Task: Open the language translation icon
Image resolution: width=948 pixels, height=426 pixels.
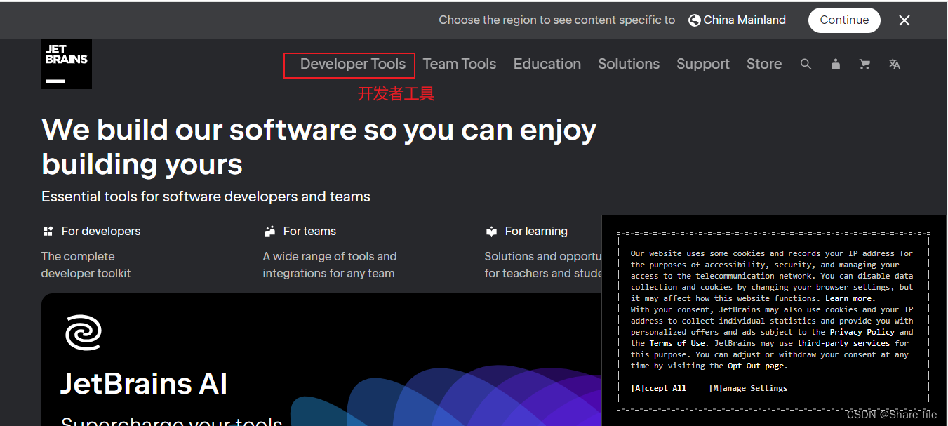Action: click(x=894, y=64)
